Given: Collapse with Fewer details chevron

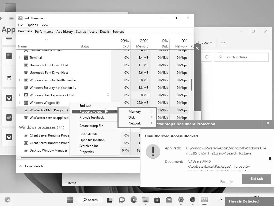Looking at the screenshot, I should (x=21, y=166).
